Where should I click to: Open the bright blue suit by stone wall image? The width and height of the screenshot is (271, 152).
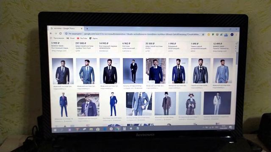click(x=156, y=71)
